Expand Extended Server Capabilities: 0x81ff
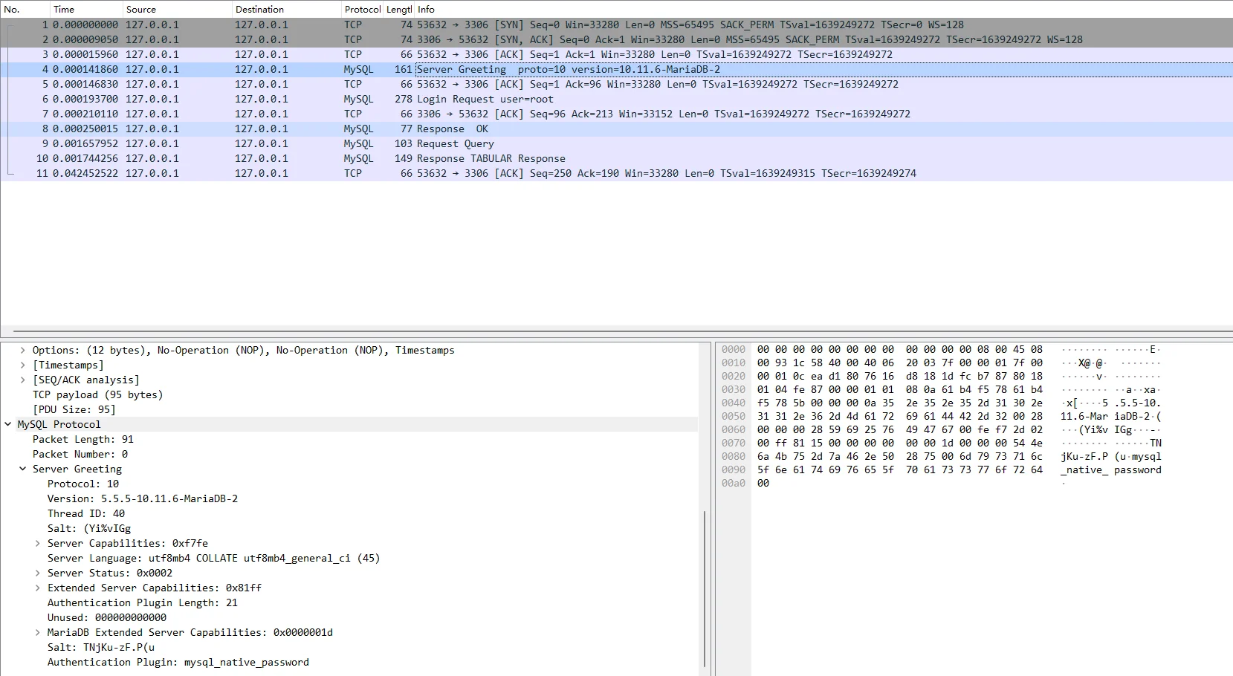The image size is (1233, 676). (38, 588)
